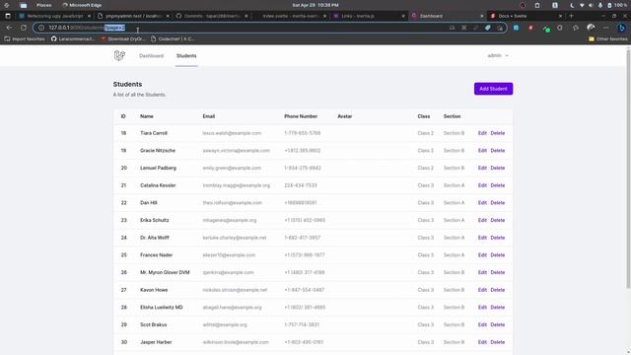Switch to the GitHub Commits browser tab
631x355 pixels.
pos(211,16)
